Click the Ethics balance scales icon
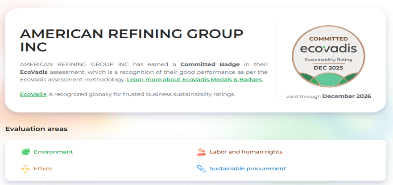Image resolution: width=393 pixels, height=185 pixels. [x=25, y=169]
